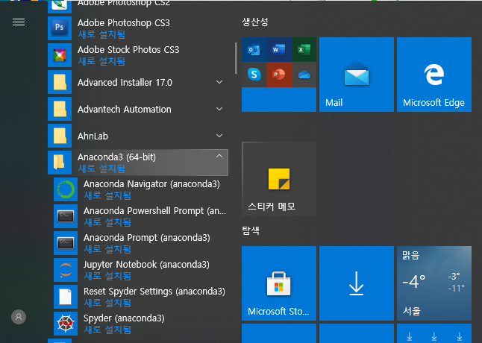Click the download arrow tile beside Microsoft Store
This screenshot has width=482, height=343.
[x=357, y=283]
